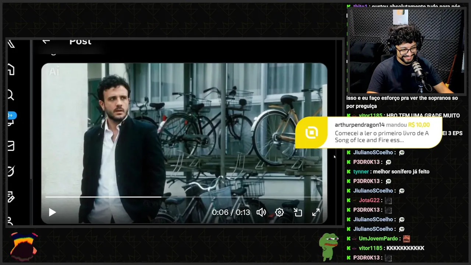Click vitor1185's KKKKKKKKKKK message
Viewport: 471px width, 265px height.
(x=405, y=248)
